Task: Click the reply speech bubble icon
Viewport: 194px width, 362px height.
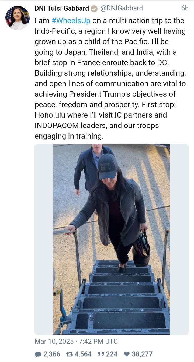Action: 38,354
